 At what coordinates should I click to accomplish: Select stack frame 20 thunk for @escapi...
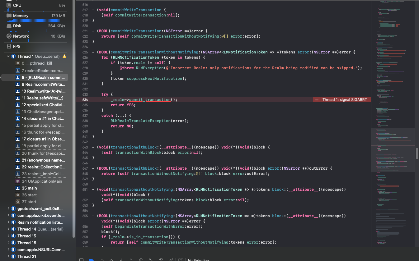click(35, 153)
